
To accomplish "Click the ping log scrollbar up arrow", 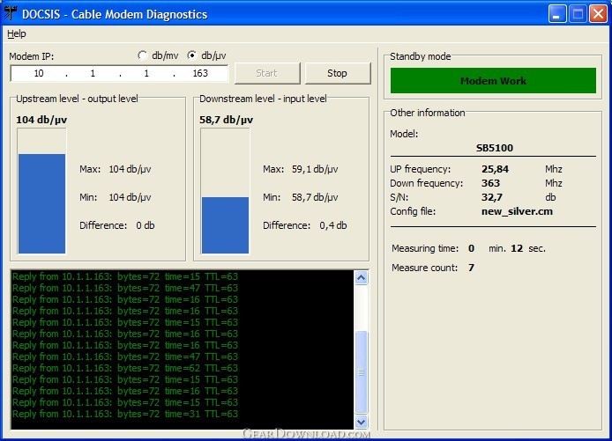I will 361,278.
